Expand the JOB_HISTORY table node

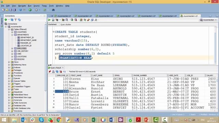click(x=12, y=51)
